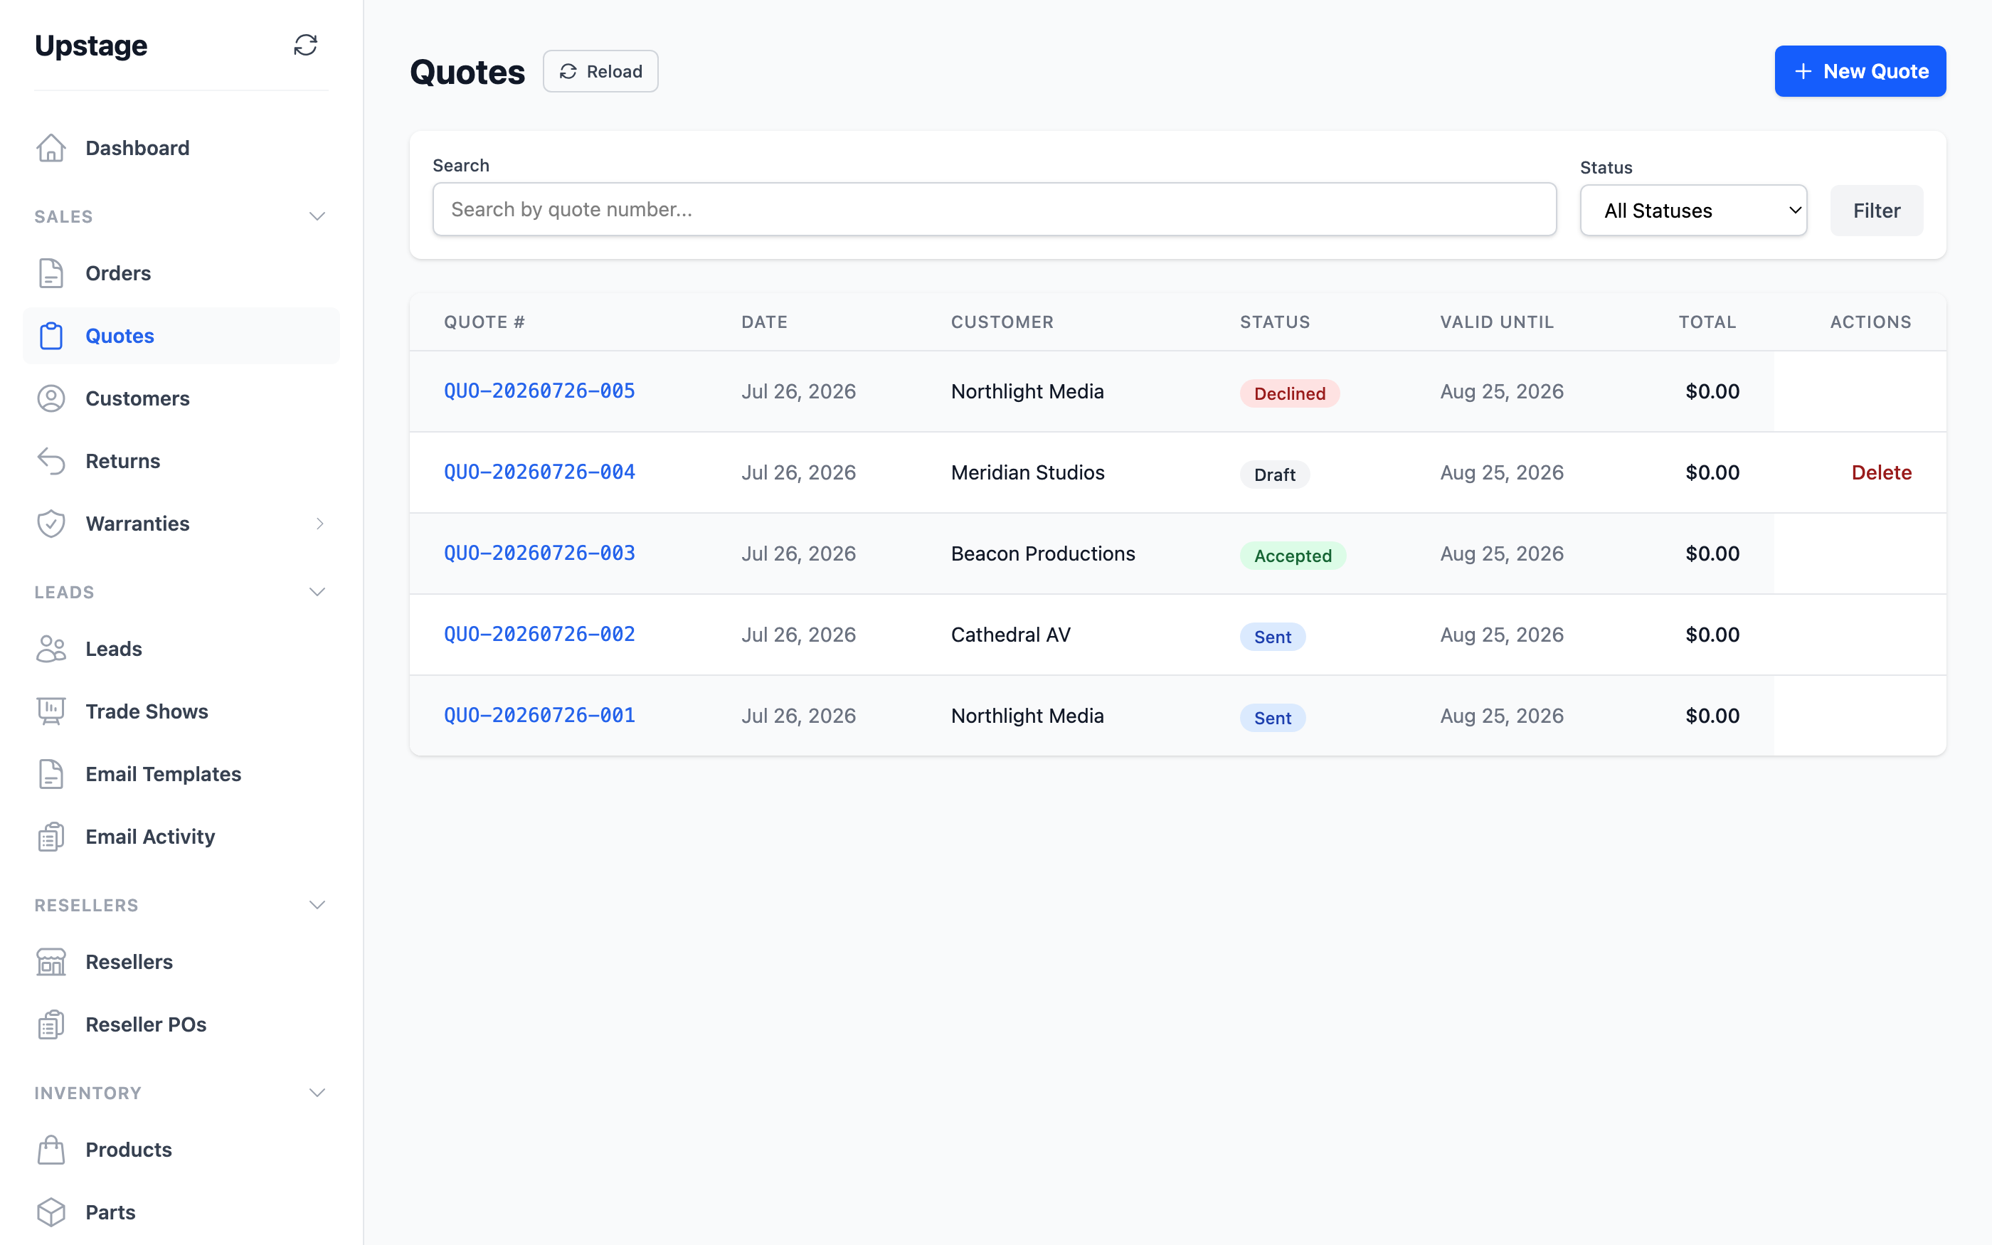Image resolution: width=1992 pixels, height=1245 pixels.
Task: Click the Orders document icon
Action: 51,273
